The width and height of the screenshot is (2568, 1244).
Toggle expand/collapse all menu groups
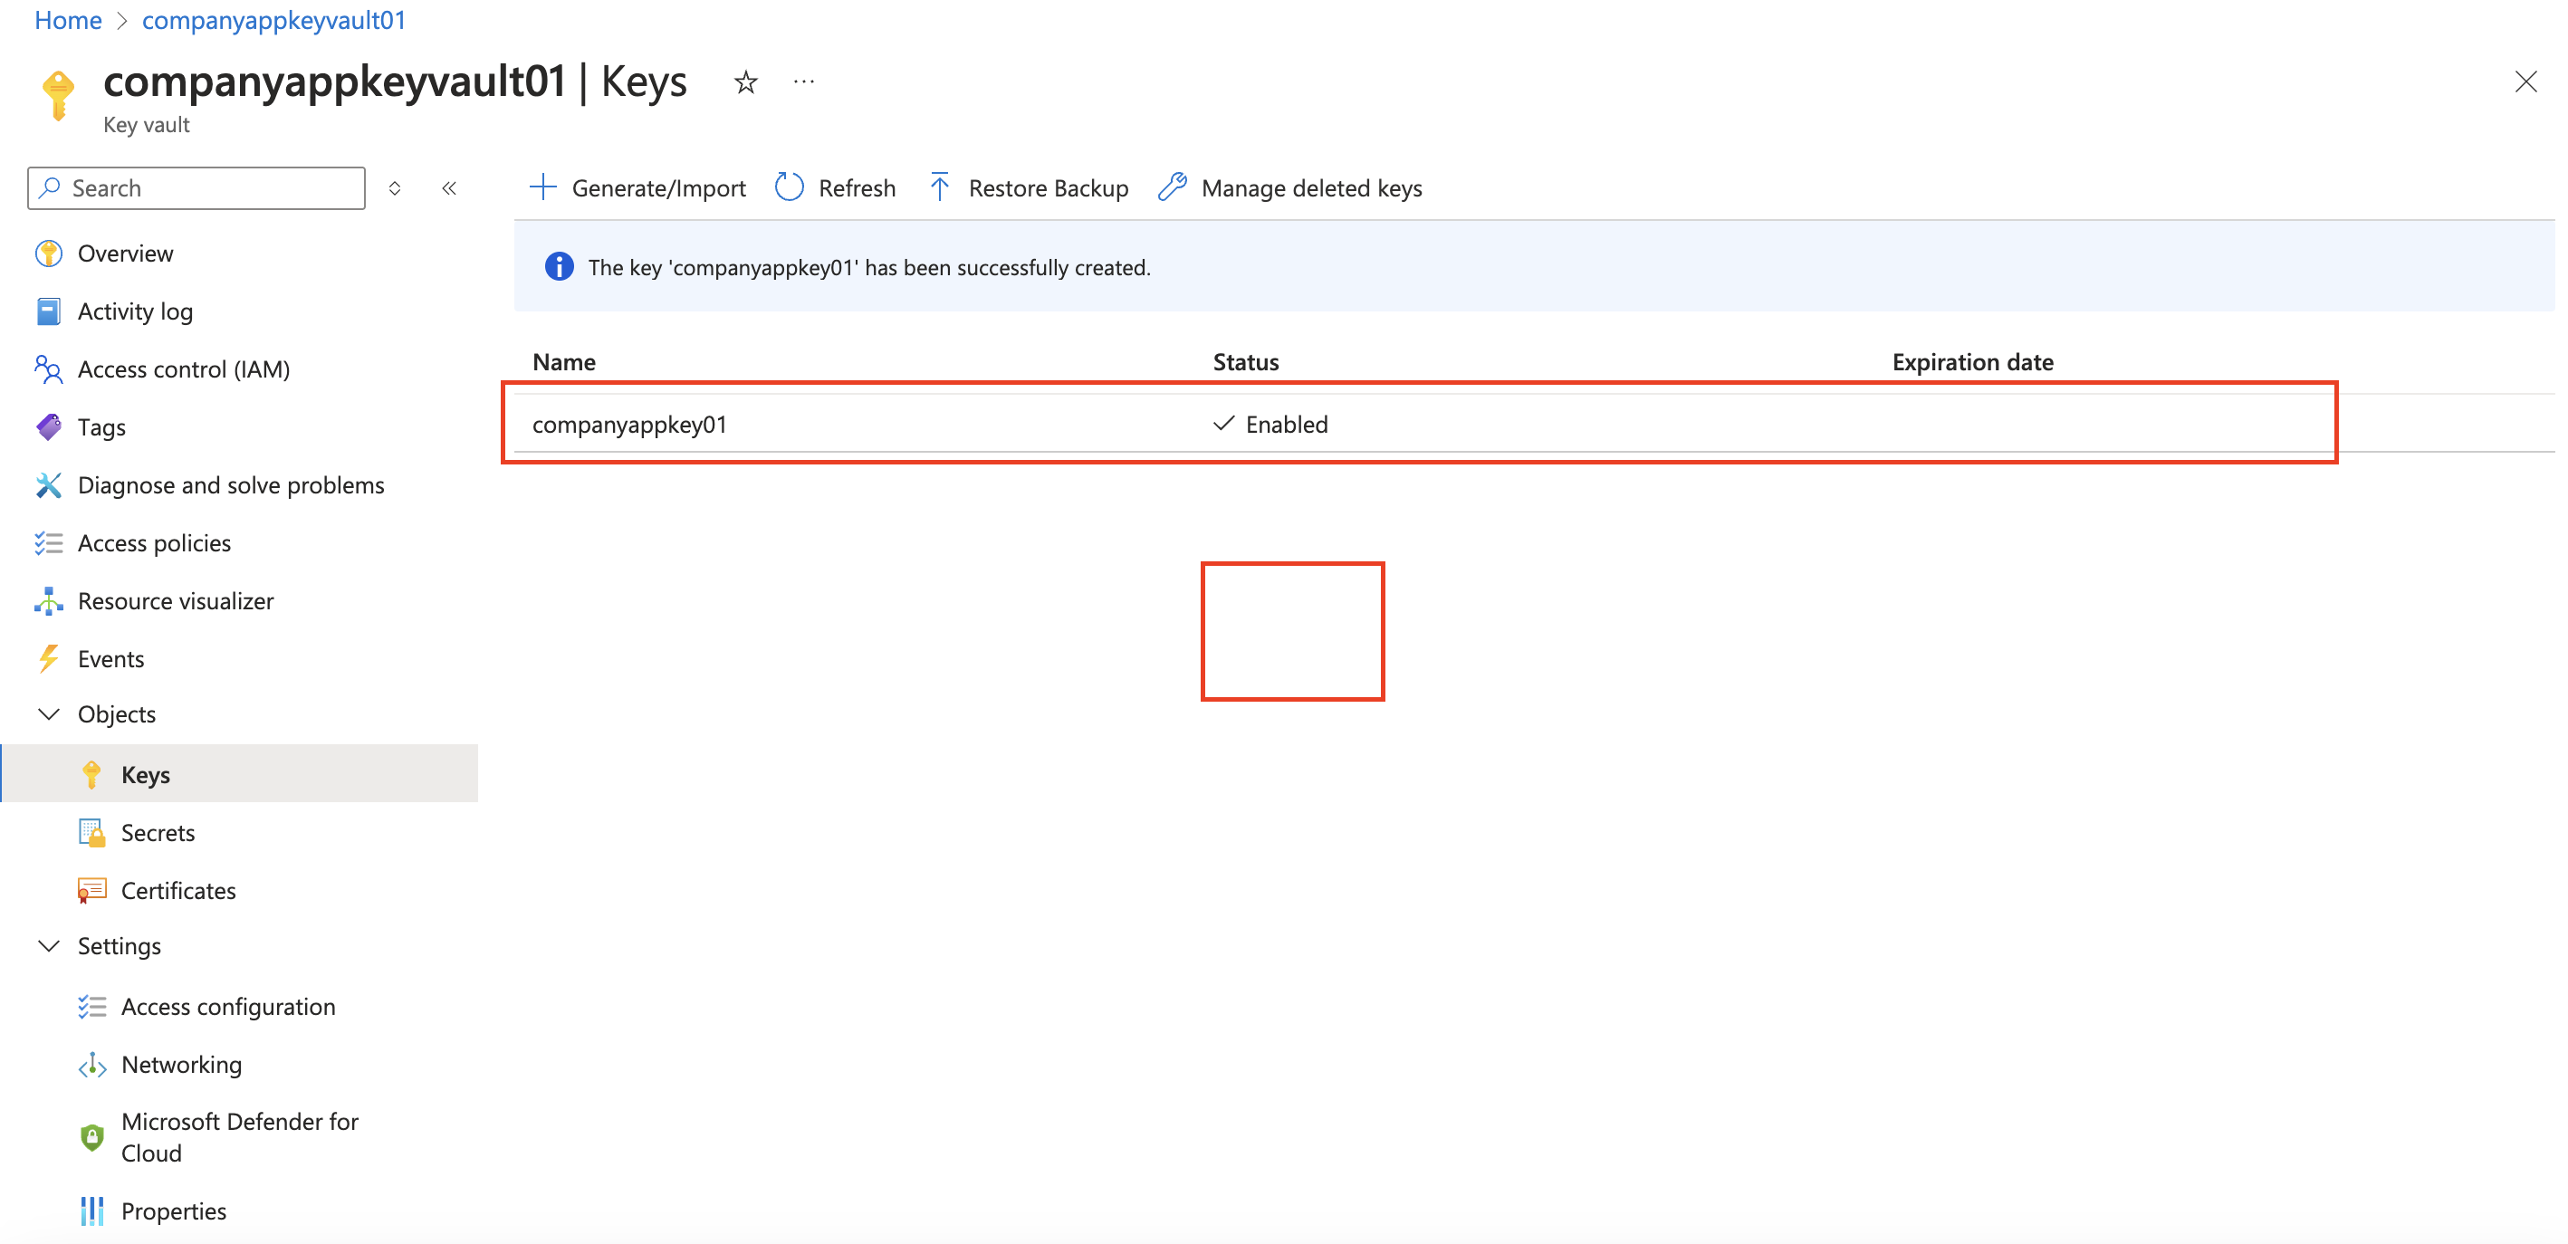click(395, 188)
